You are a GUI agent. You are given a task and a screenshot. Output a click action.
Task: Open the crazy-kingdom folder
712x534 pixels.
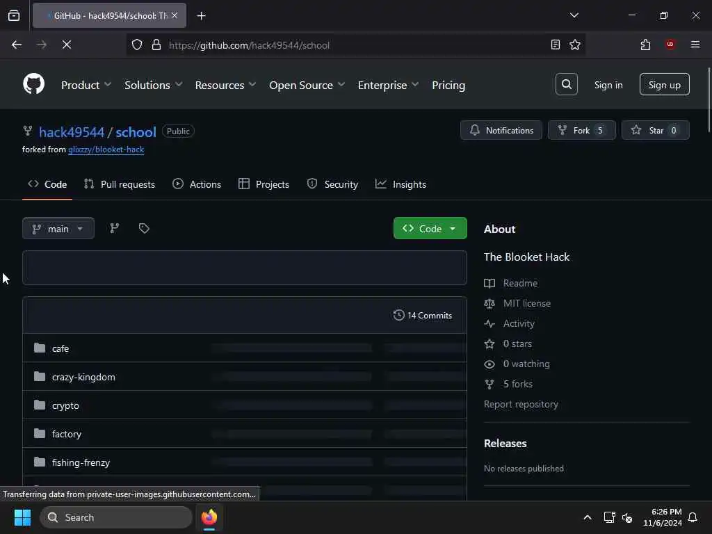pyautogui.click(x=83, y=377)
